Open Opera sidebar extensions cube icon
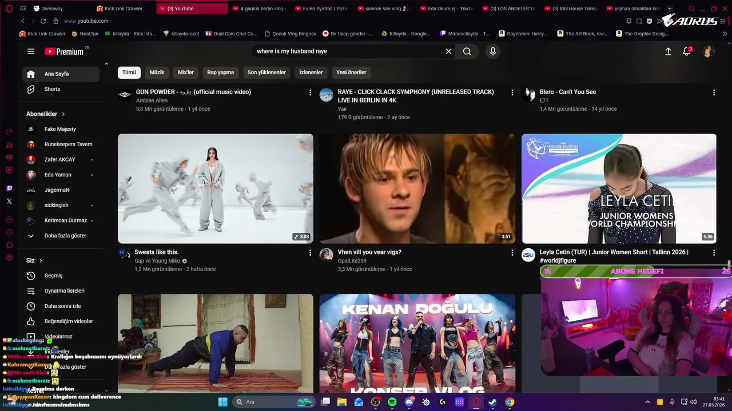732x411 pixels. coord(9,245)
